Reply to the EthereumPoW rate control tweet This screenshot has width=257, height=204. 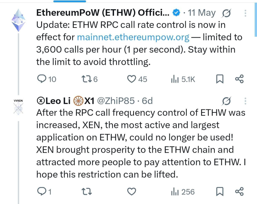coord(47,79)
